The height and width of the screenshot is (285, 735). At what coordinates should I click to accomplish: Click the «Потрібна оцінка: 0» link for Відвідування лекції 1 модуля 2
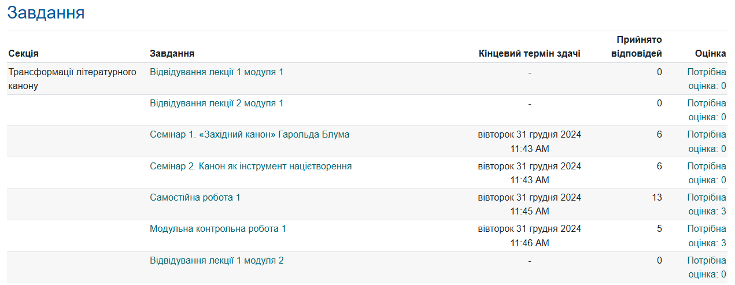point(706,268)
